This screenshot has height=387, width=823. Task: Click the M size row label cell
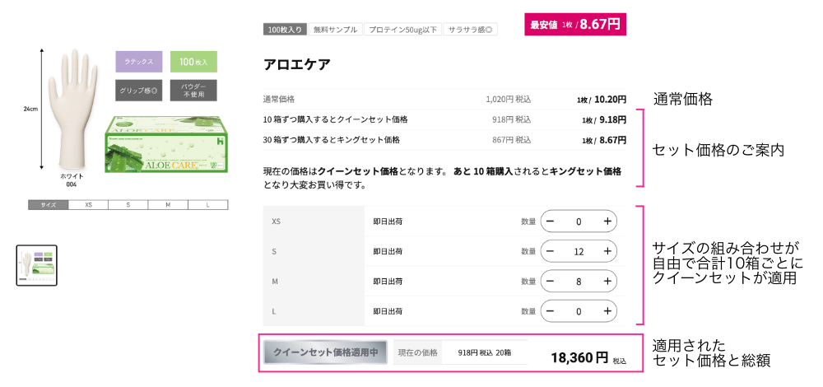(314, 281)
